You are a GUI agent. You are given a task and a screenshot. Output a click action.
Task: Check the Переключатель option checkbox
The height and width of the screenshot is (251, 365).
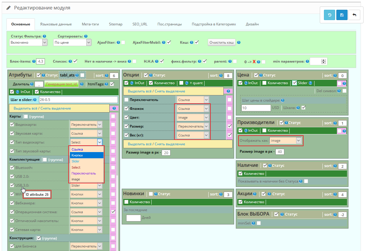126,100
